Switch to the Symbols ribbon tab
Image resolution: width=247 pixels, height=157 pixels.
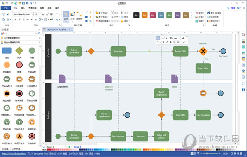pyautogui.click(x=49, y=8)
